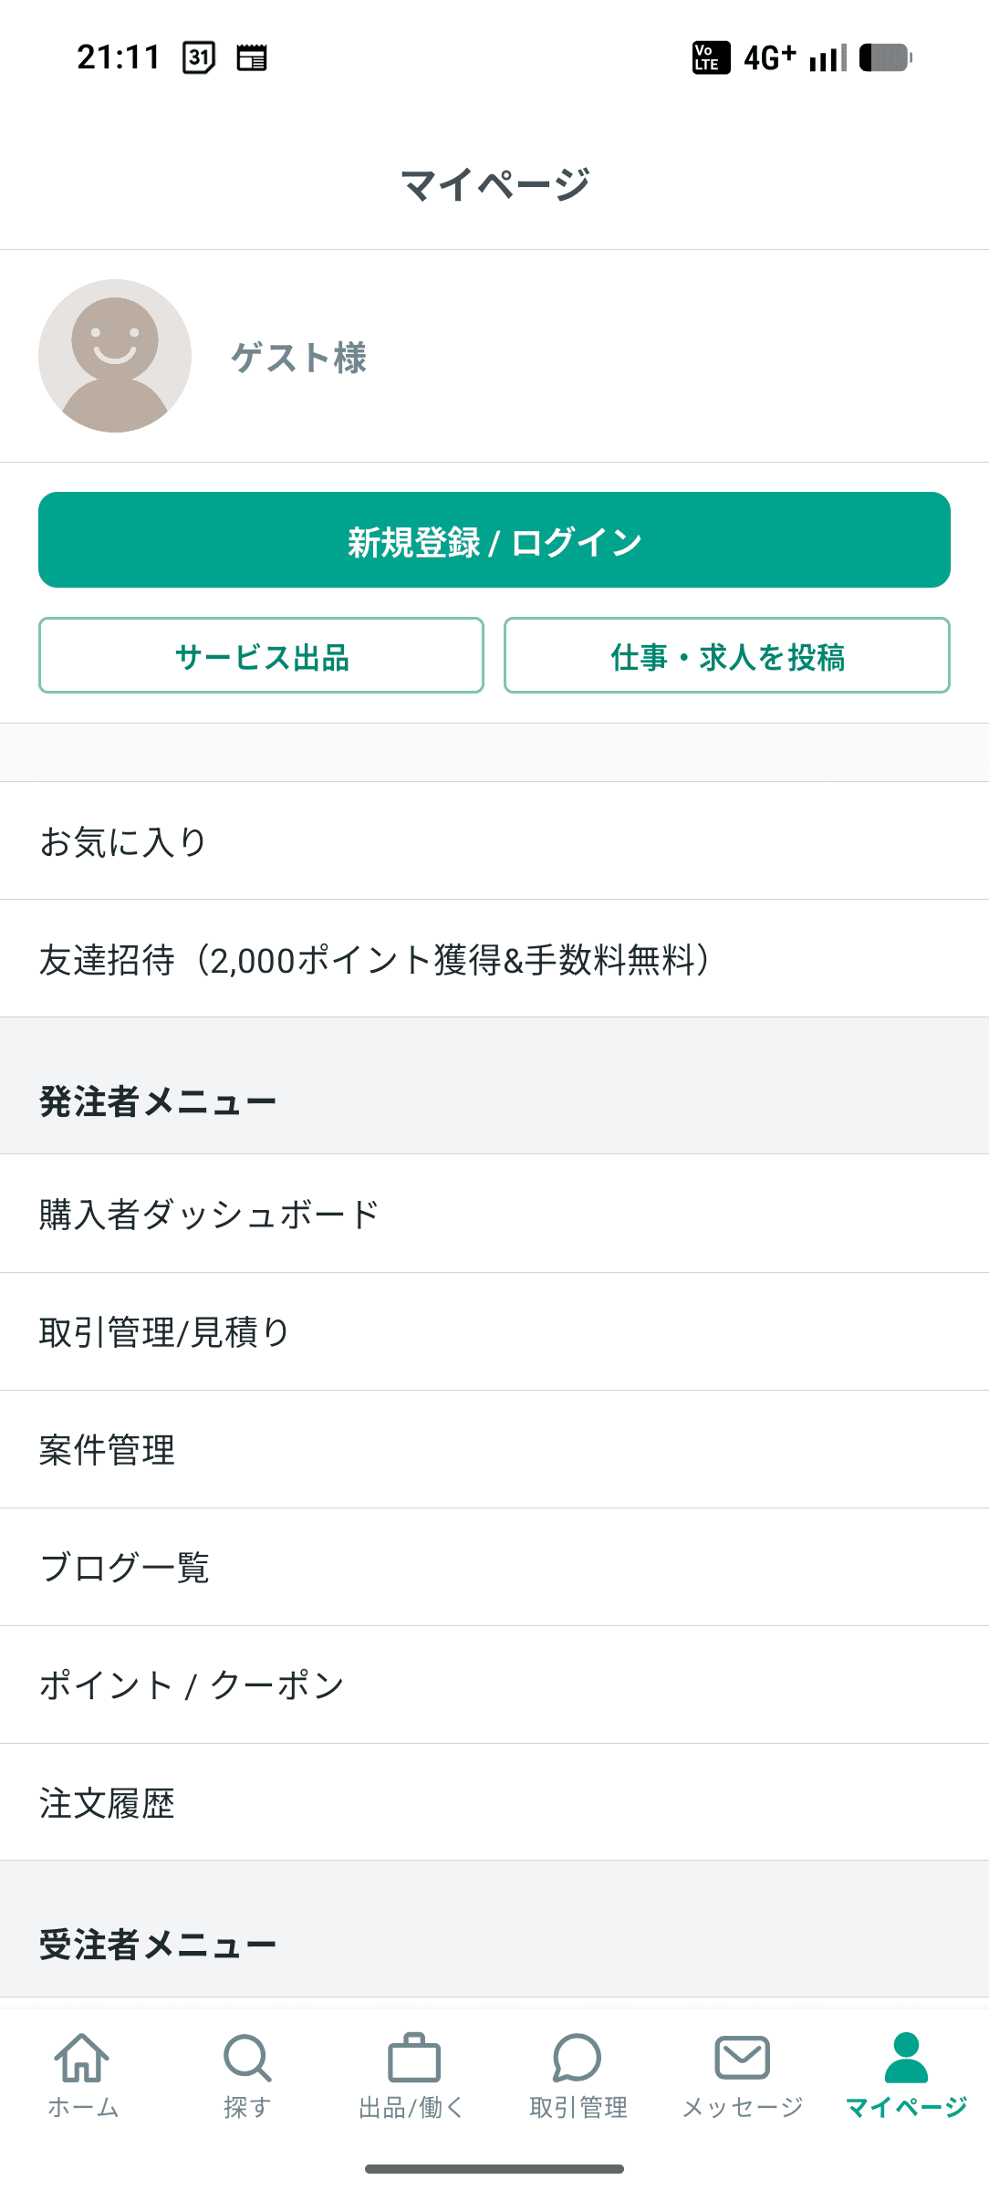Open the search (探す) magnifier icon
989x2201 pixels.
coord(246,2059)
